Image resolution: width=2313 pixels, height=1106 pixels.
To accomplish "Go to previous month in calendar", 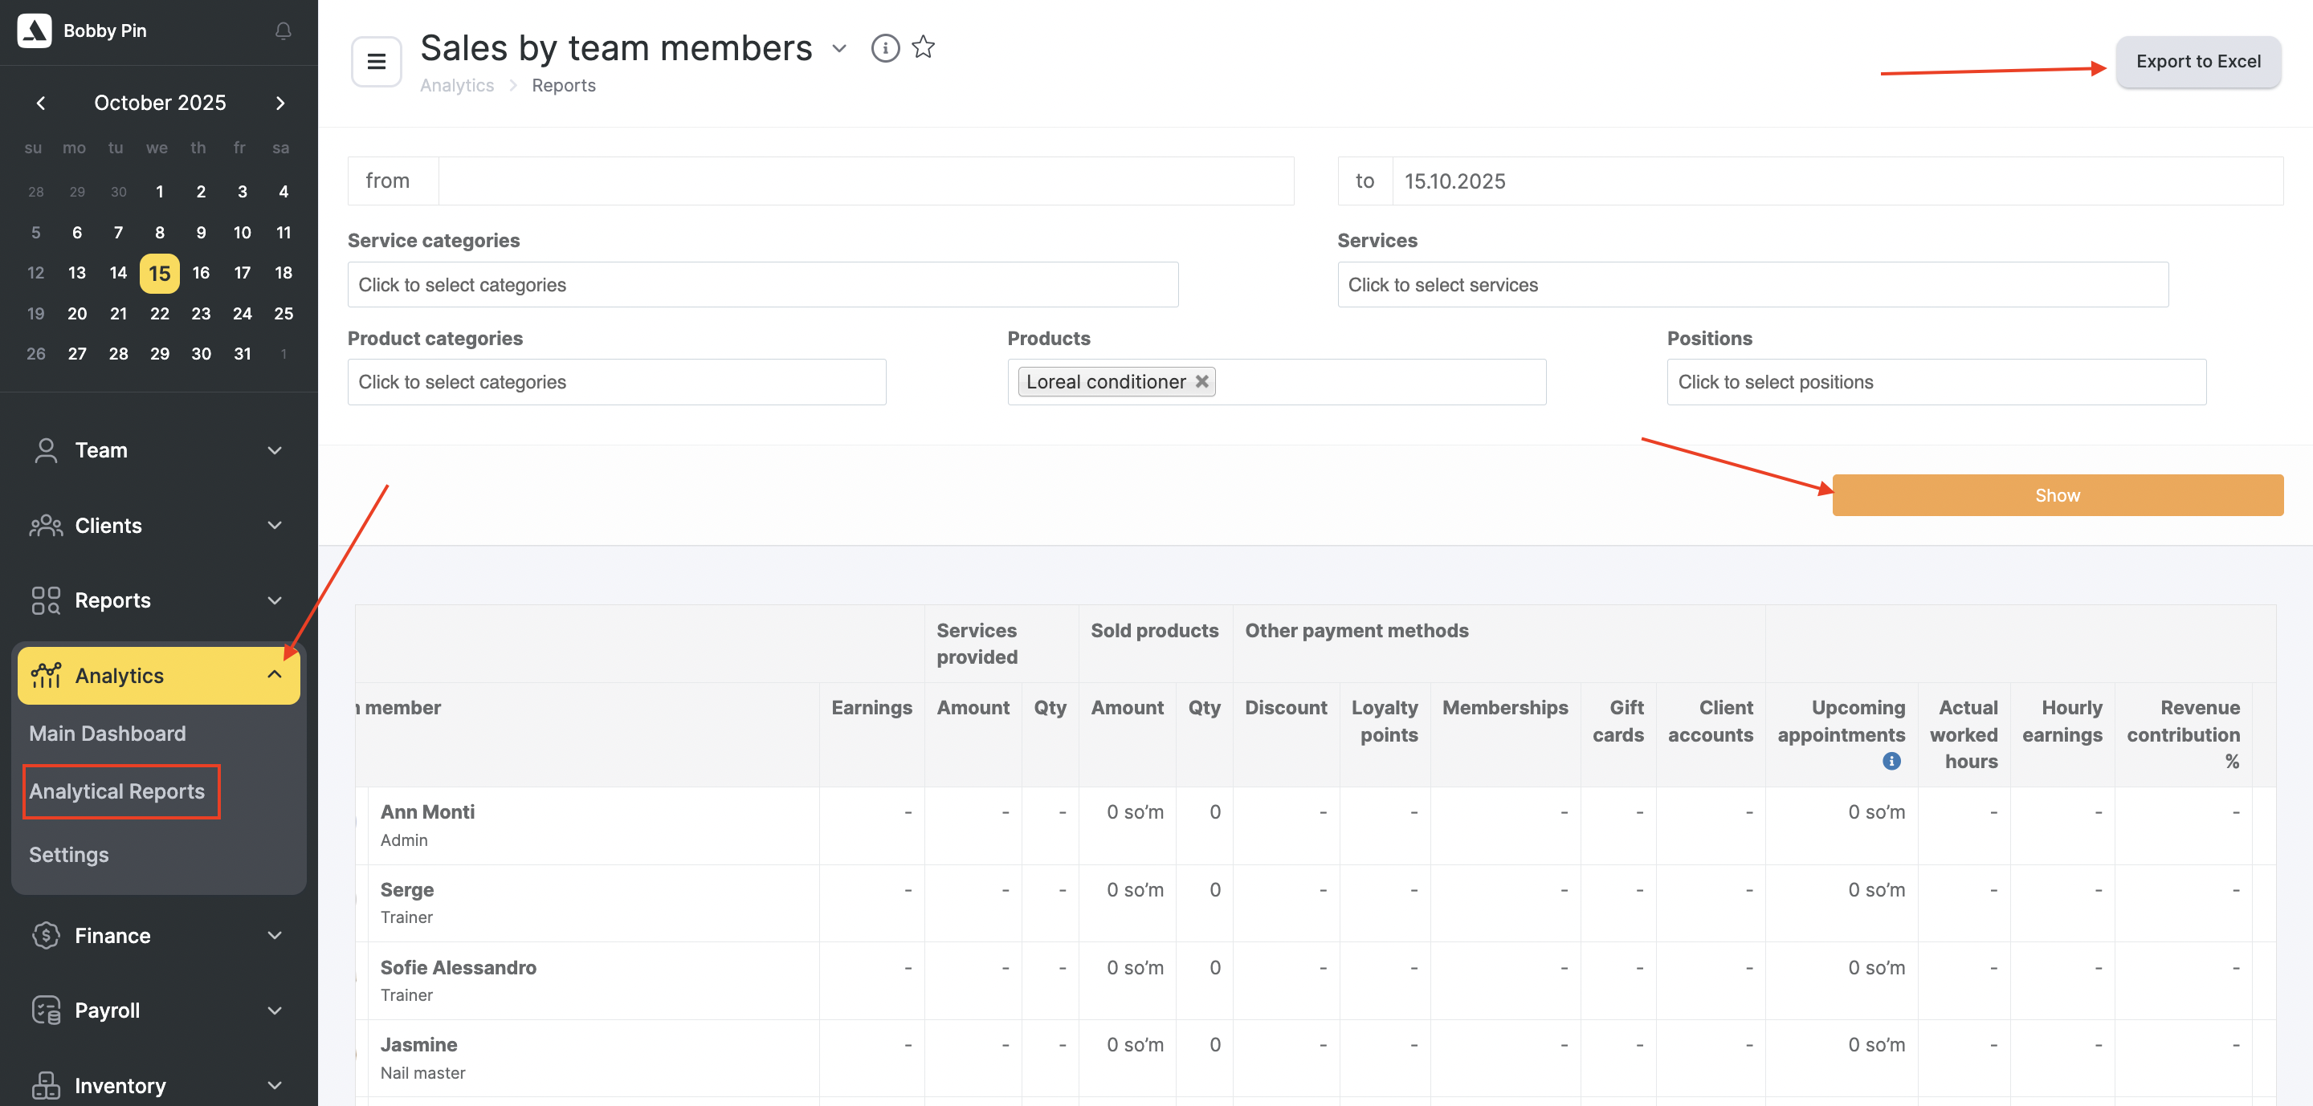I will (40, 104).
